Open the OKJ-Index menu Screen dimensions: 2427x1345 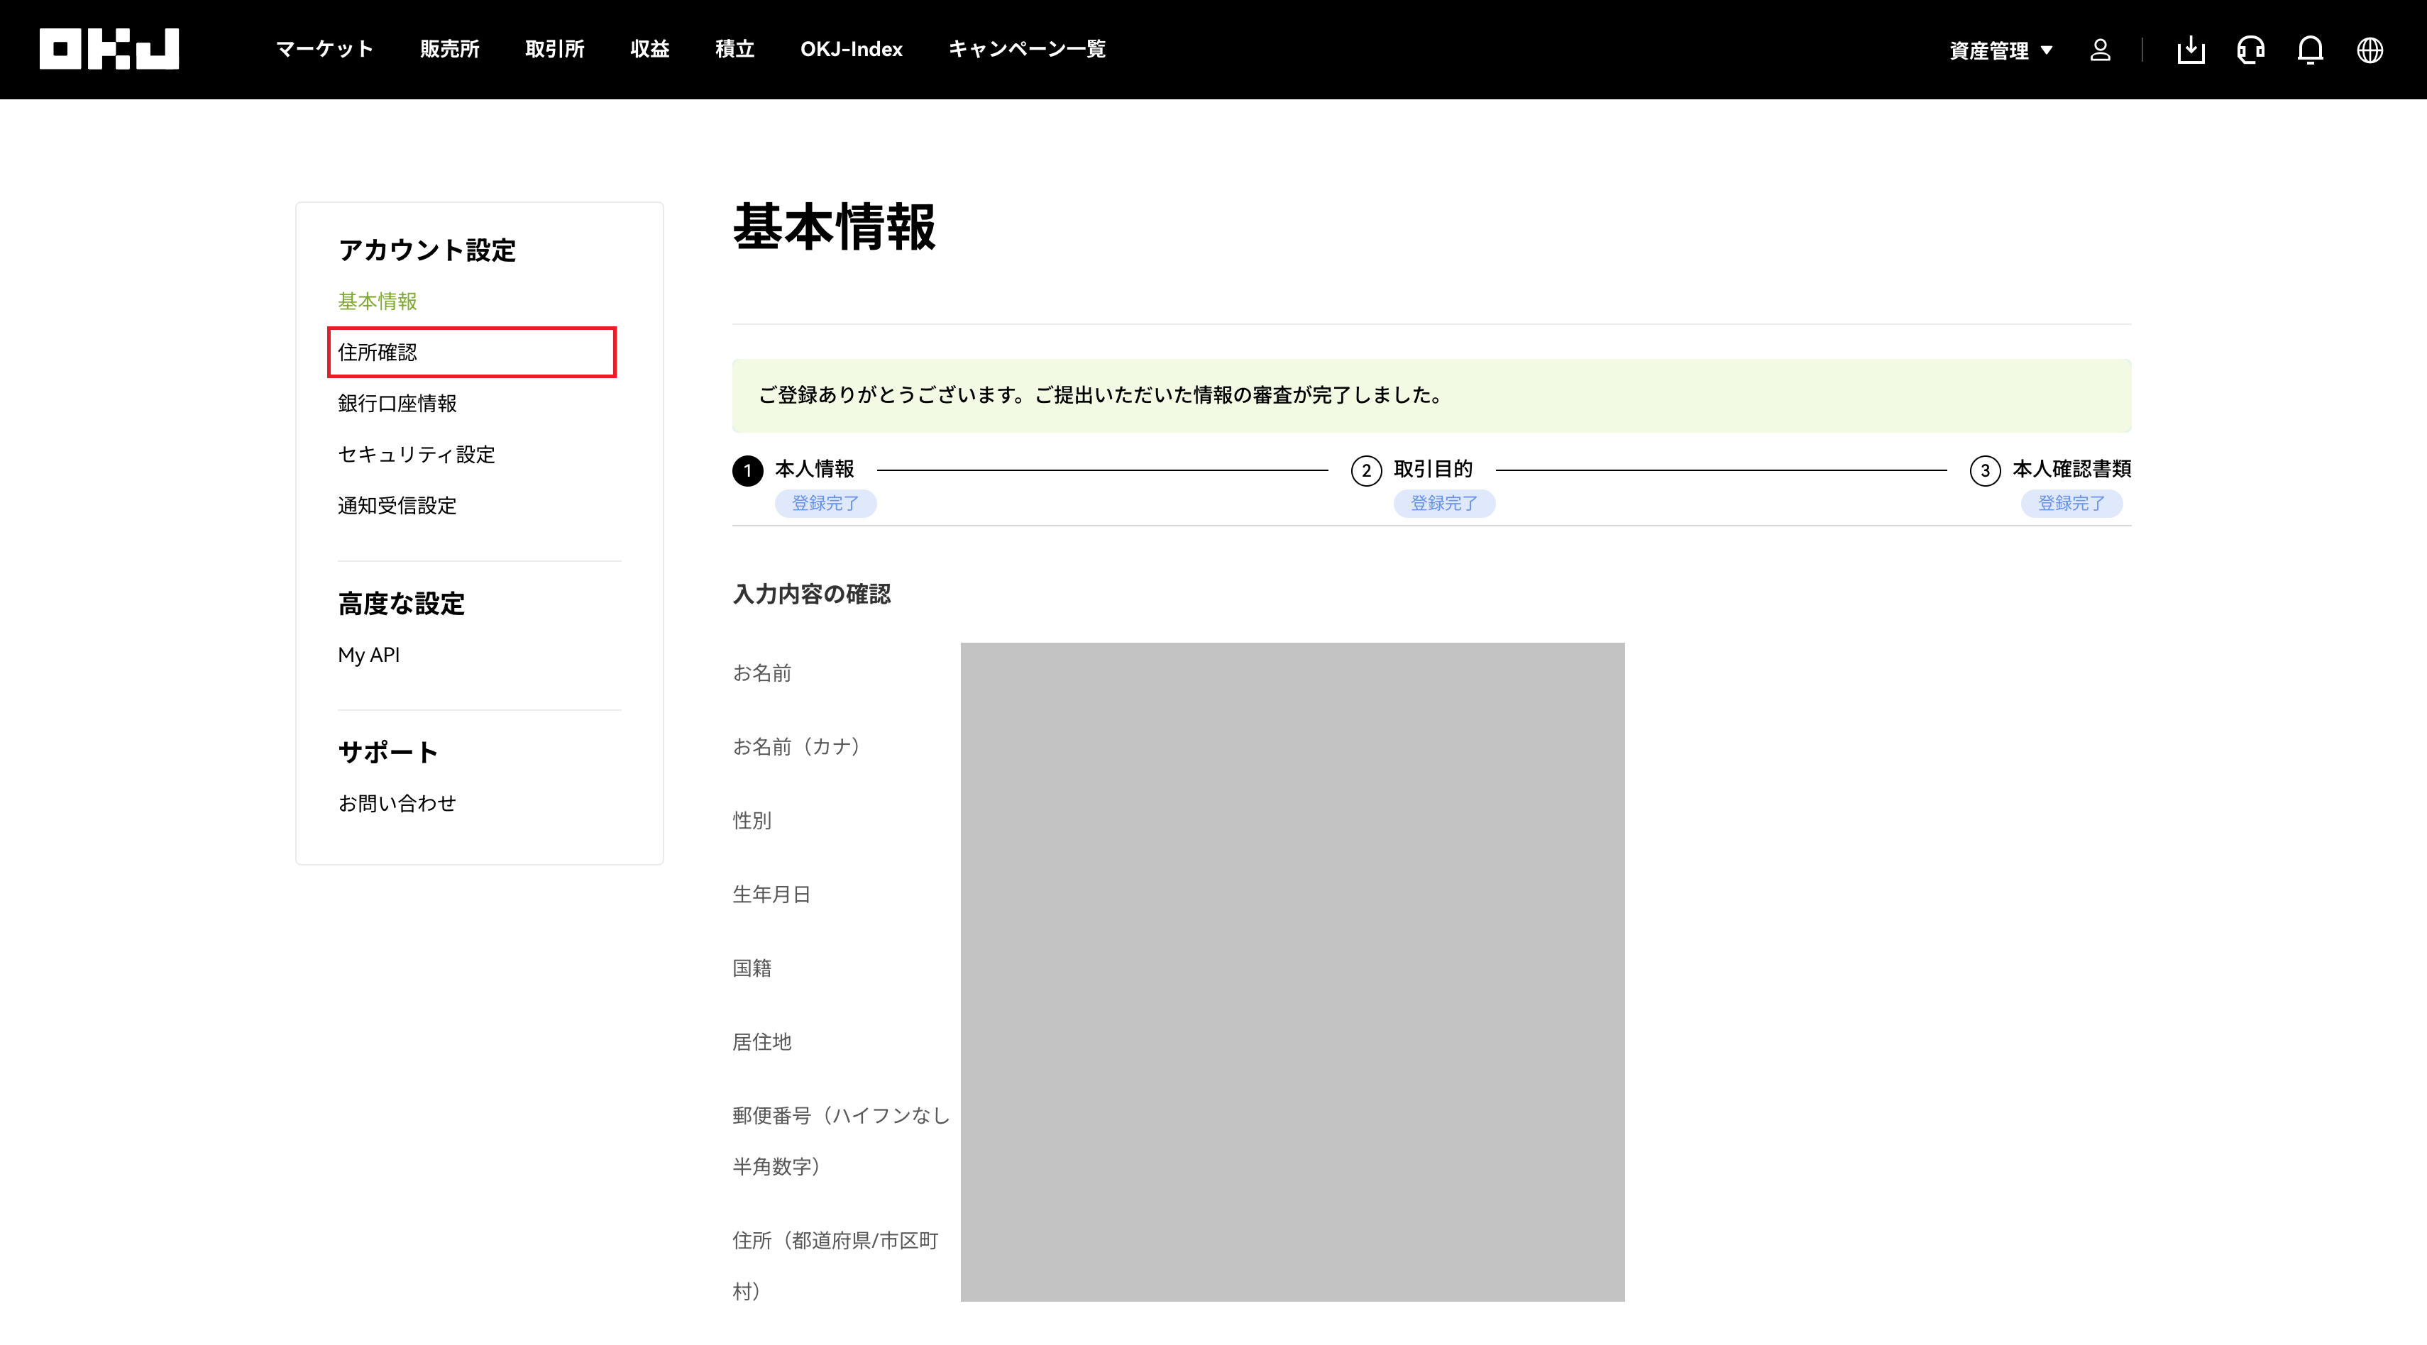coord(852,49)
